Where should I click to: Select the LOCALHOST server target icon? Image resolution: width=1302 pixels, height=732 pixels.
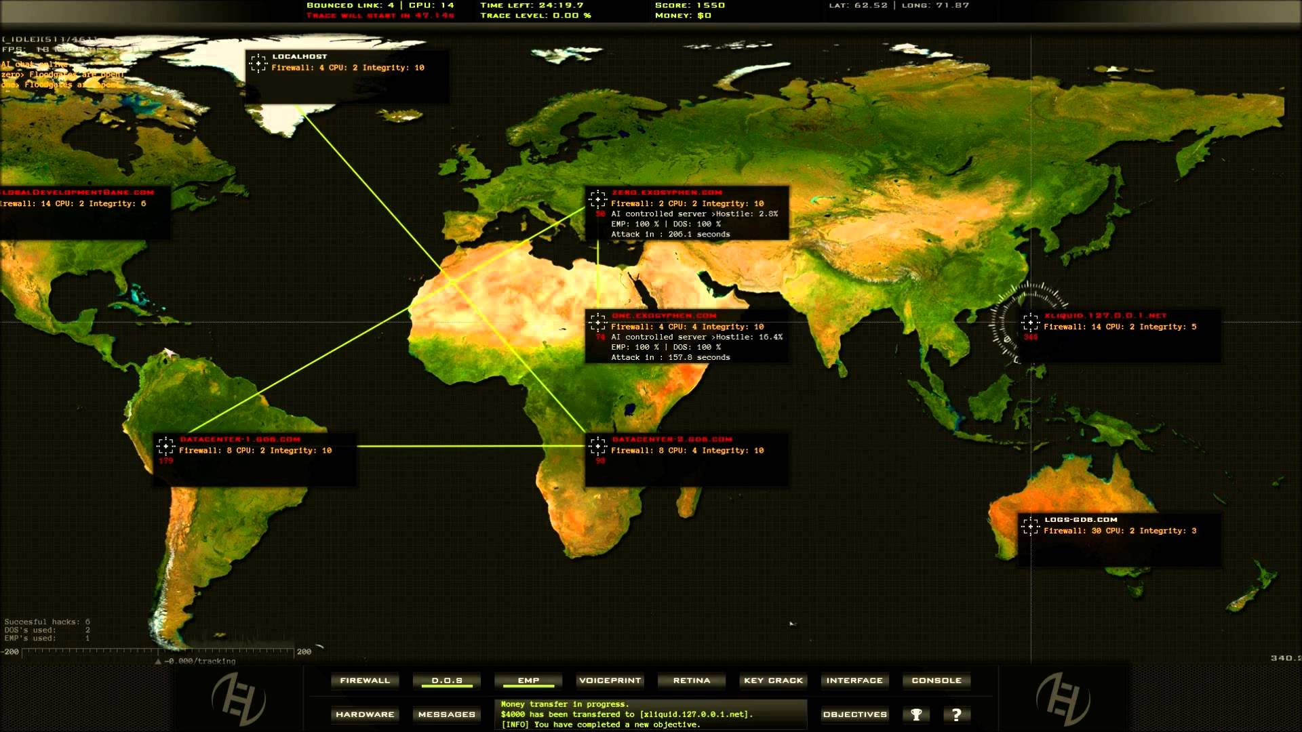click(258, 64)
